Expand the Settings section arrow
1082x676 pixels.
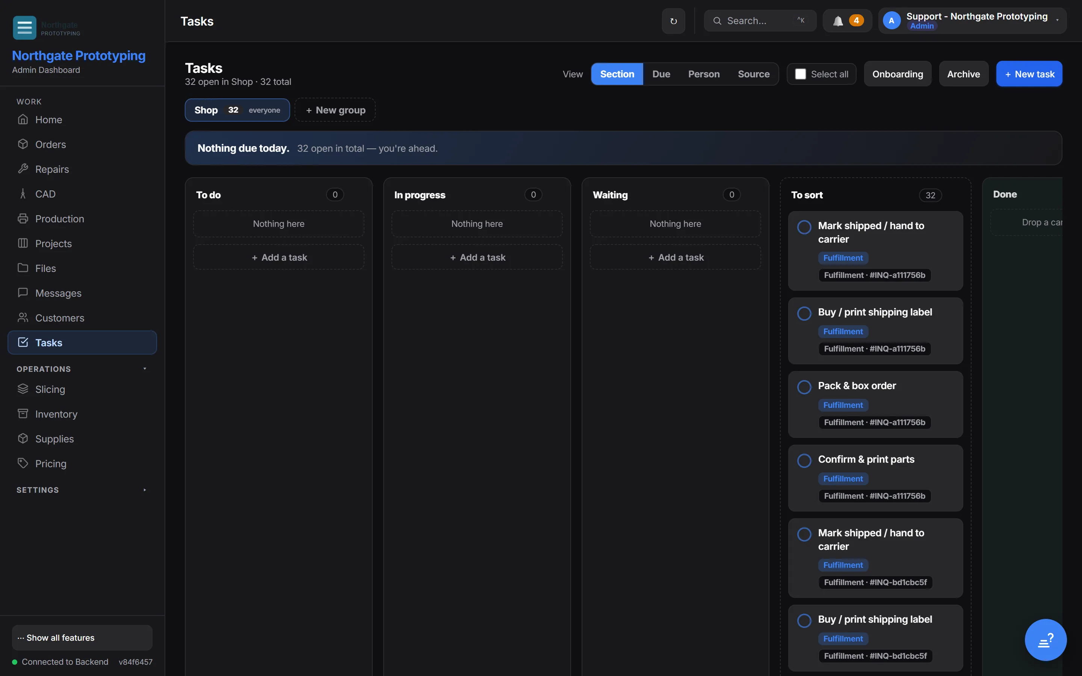pyautogui.click(x=145, y=490)
